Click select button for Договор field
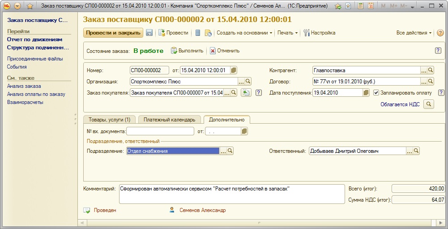448x229 pixels. pyautogui.click(x=424, y=82)
